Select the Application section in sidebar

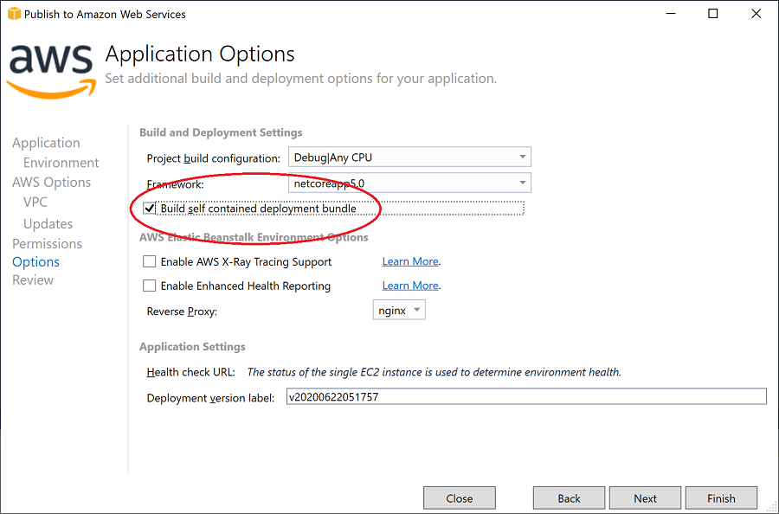click(x=46, y=142)
